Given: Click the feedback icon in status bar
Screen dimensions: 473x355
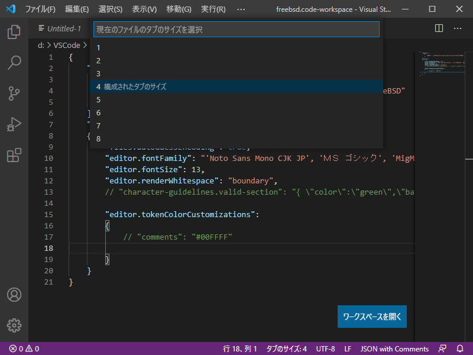Looking at the screenshot, I should pos(442,348).
